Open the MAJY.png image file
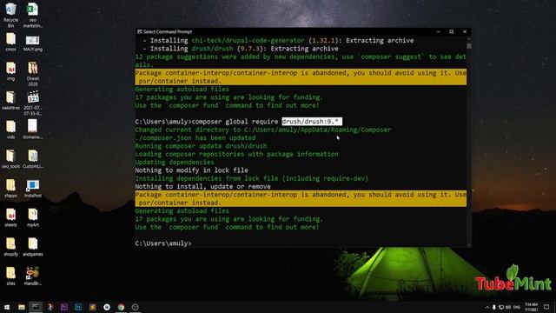This screenshot has width=556, height=313. (x=33, y=43)
